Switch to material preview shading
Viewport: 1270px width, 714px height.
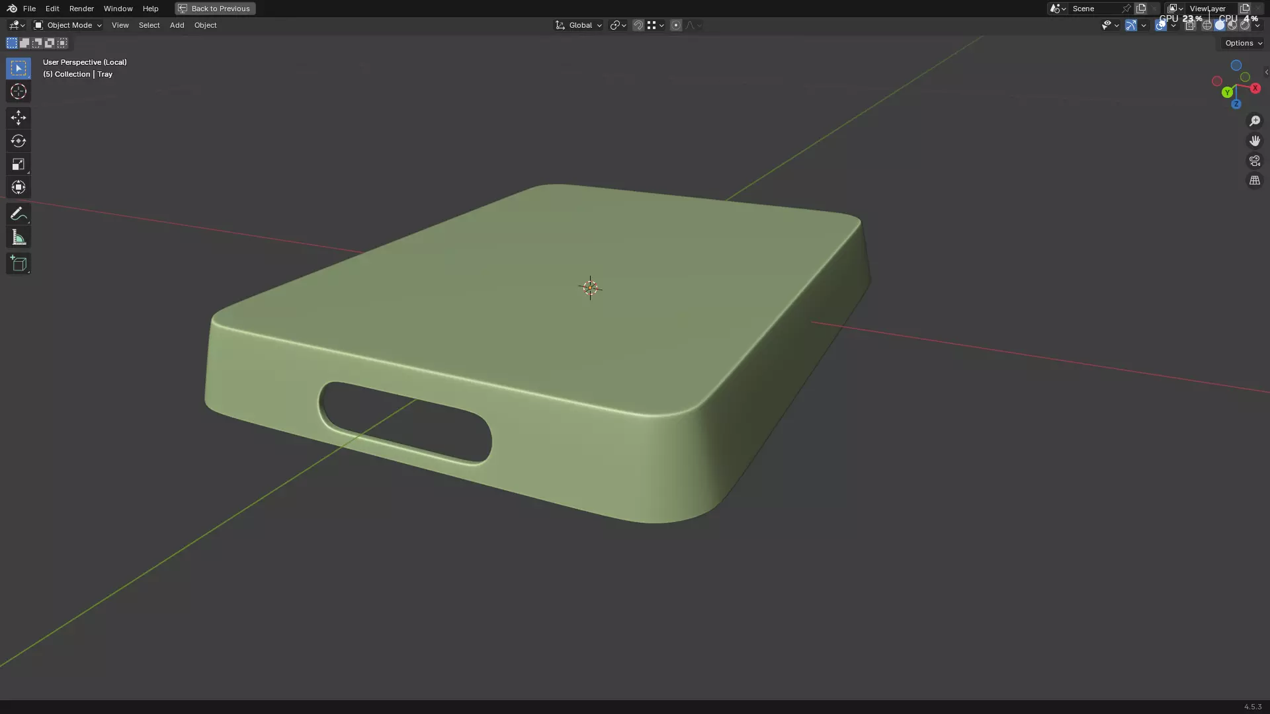1232,25
